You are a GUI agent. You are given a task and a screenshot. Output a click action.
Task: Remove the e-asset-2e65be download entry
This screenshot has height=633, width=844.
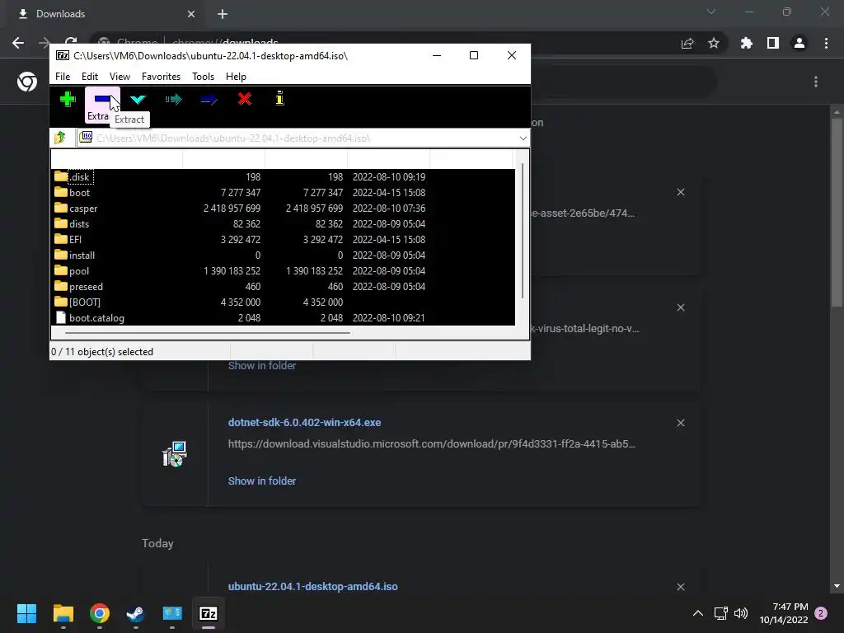(680, 192)
